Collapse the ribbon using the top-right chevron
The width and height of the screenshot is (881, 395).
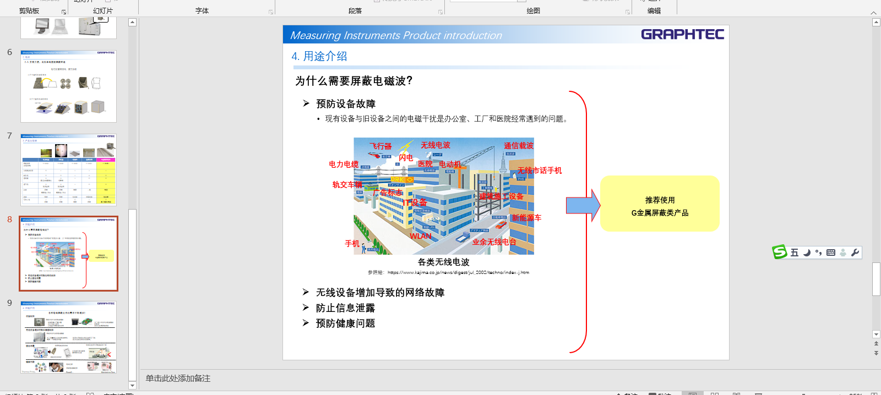(x=873, y=12)
